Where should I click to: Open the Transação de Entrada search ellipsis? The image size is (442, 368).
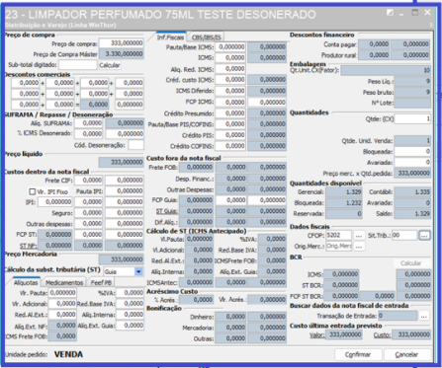(424, 316)
